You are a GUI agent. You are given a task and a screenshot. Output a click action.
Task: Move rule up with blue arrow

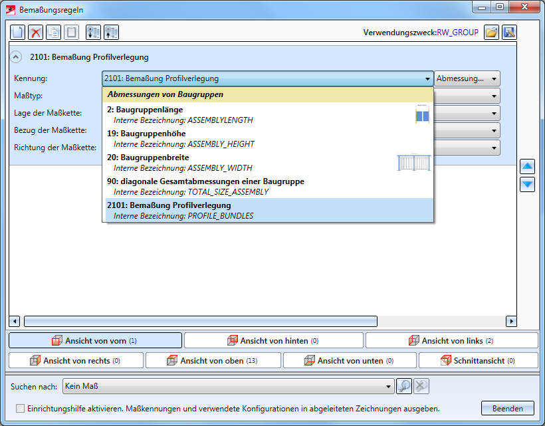[x=527, y=166]
